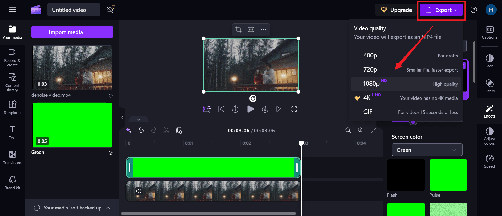
Task: Click the AI sparkle auto-compose icon
Action: coord(129,130)
